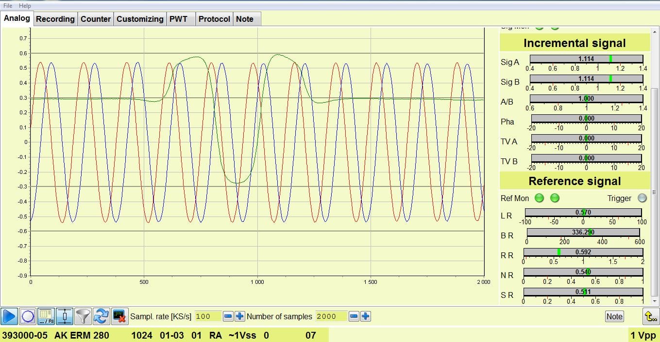Click the monitor with red X icon

[119, 316]
